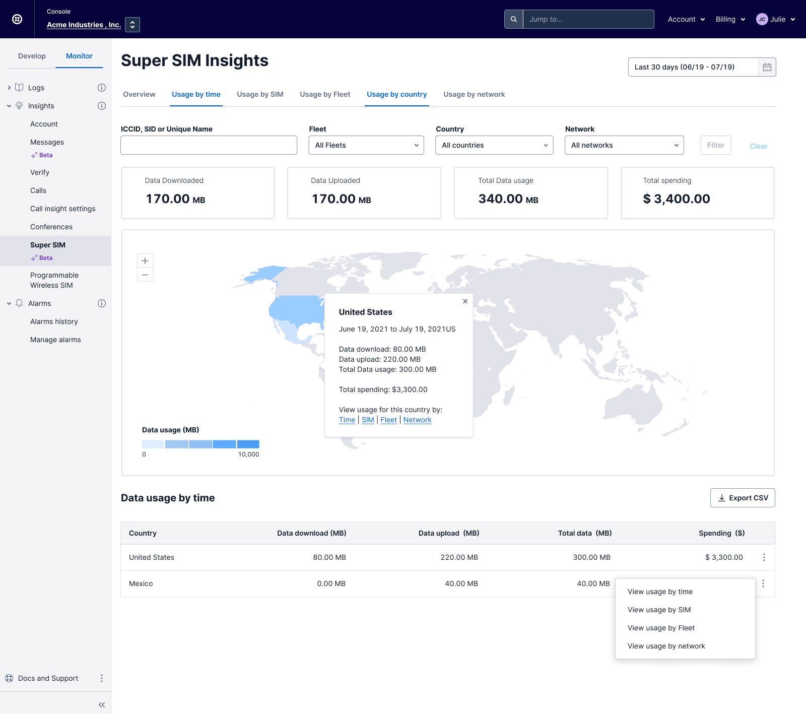806x714 pixels.
Task: Click the info icon next to Logs
Action: 101,88
